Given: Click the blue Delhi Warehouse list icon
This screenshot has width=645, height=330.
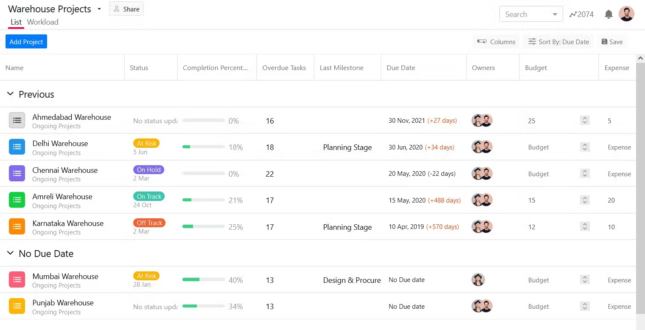Looking at the screenshot, I should (x=17, y=147).
